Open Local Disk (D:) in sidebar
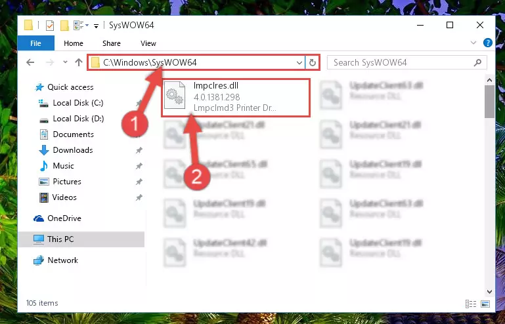 (x=78, y=119)
